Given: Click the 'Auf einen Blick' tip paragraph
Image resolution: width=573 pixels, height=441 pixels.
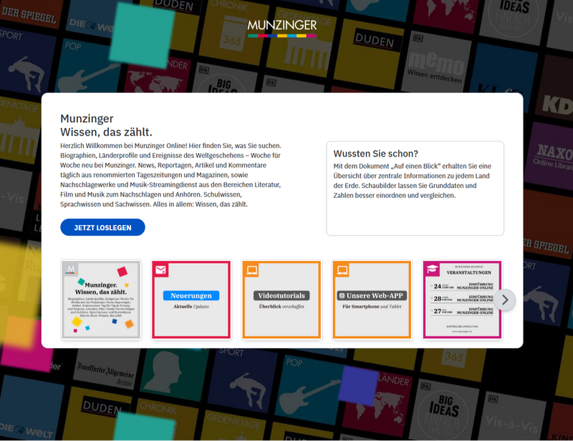Looking at the screenshot, I should click(x=413, y=181).
